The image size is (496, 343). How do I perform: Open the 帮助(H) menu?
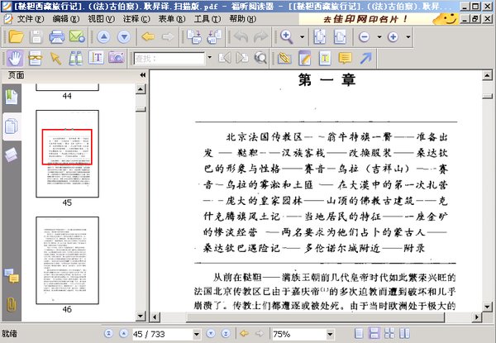pos(242,19)
